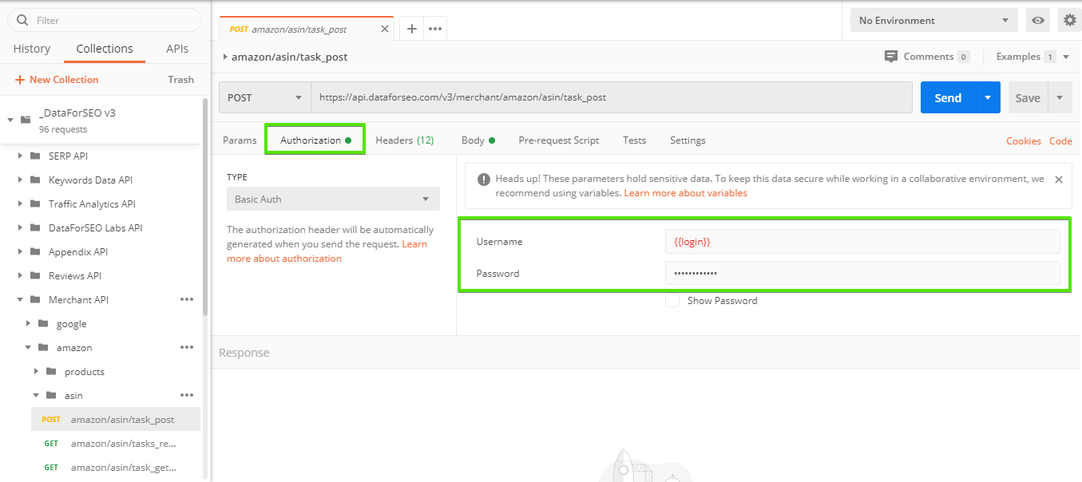Click the New Collection link

pyautogui.click(x=64, y=80)
